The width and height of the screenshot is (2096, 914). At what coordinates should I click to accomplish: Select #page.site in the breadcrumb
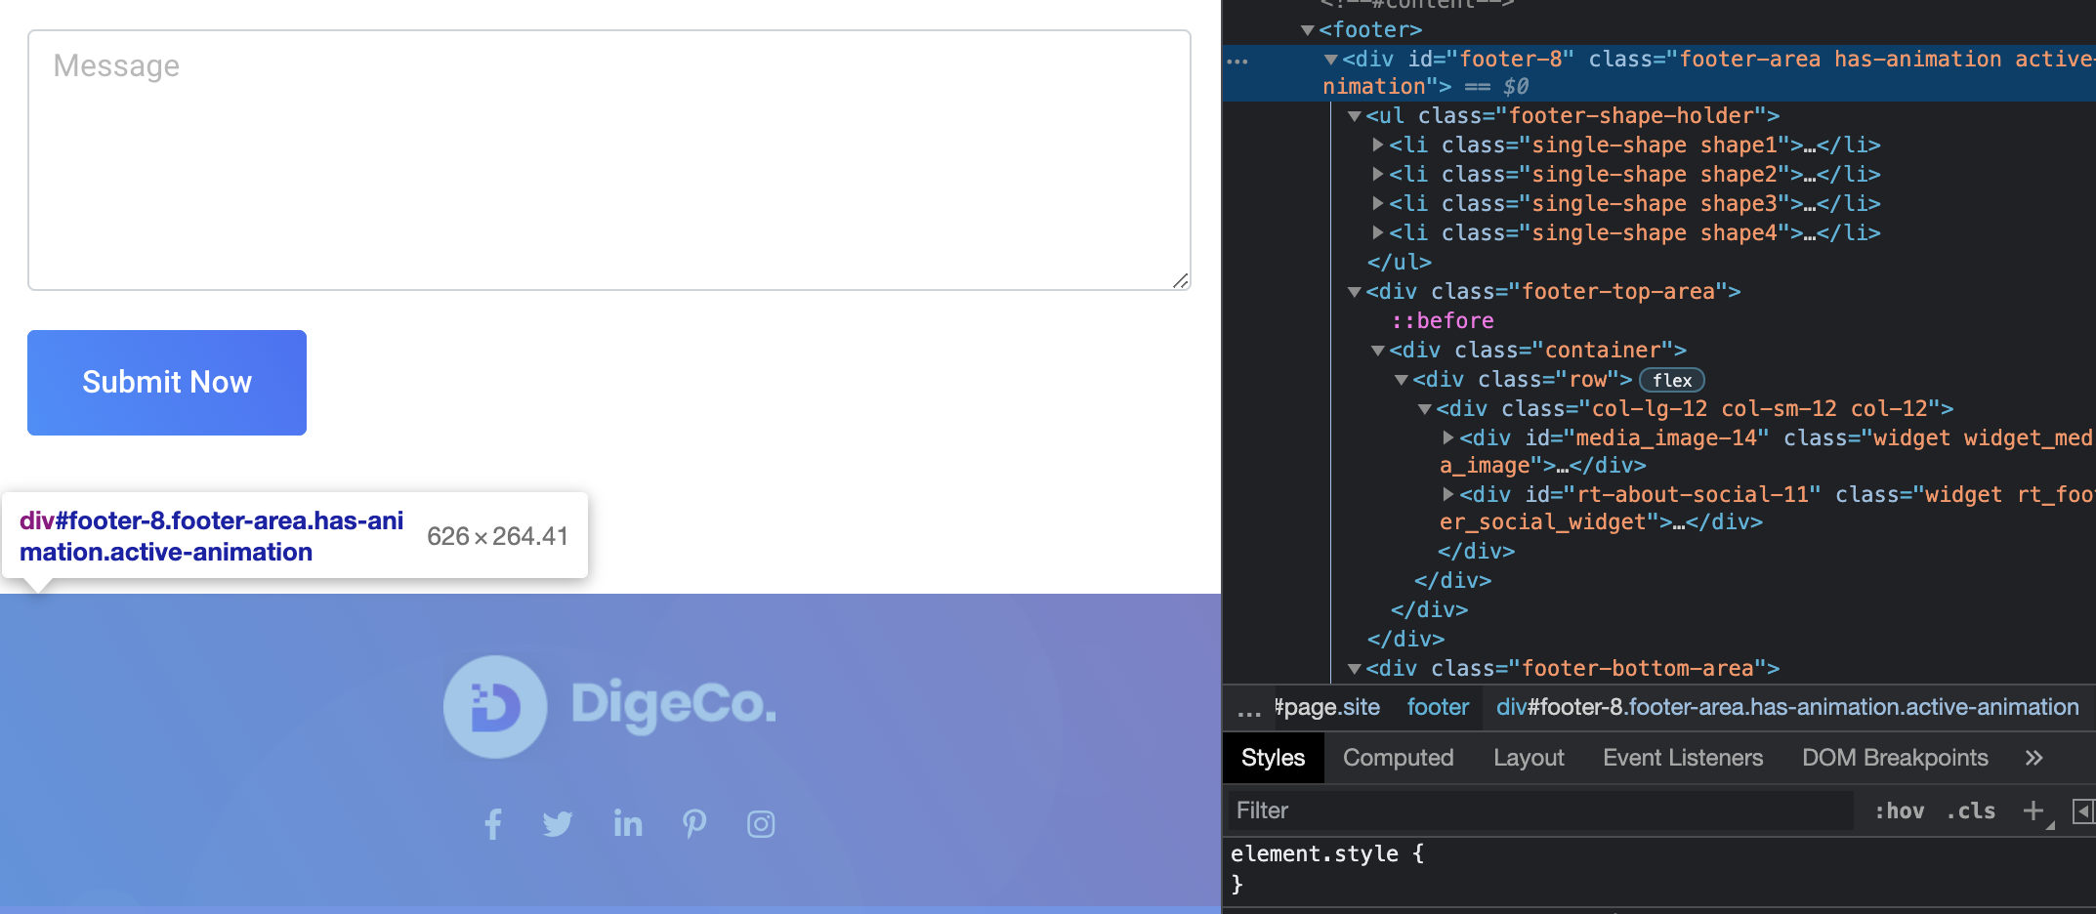click(1327, 707)
